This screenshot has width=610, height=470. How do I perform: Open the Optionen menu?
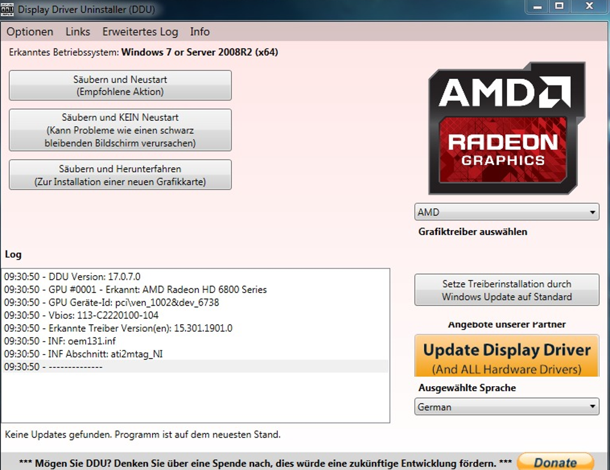(29, 31)
